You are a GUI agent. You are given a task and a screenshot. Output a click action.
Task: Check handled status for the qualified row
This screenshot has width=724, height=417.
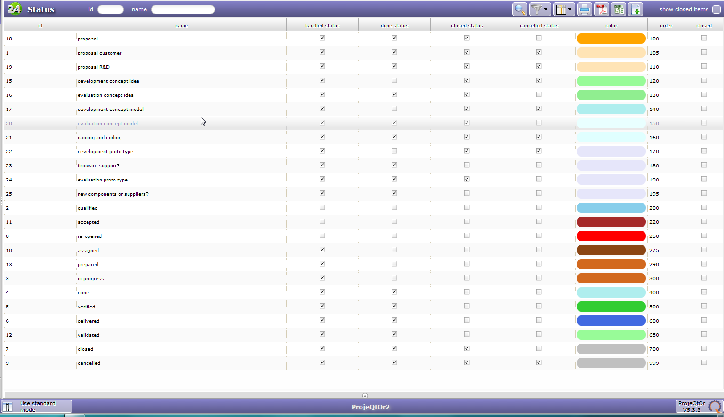click(x=322, y=207)
